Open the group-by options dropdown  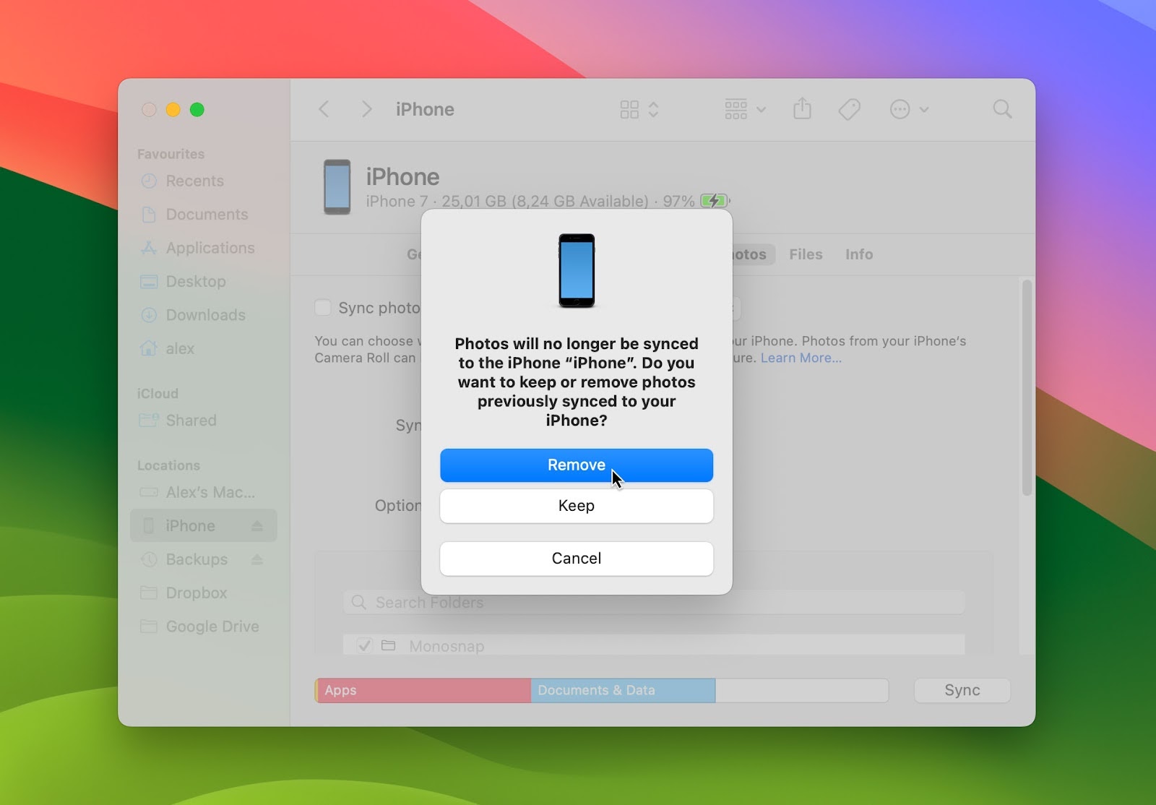(x=745, y=109)
